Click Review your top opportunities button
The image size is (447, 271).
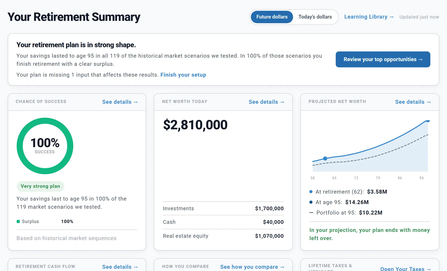click(x=383, y=59)
